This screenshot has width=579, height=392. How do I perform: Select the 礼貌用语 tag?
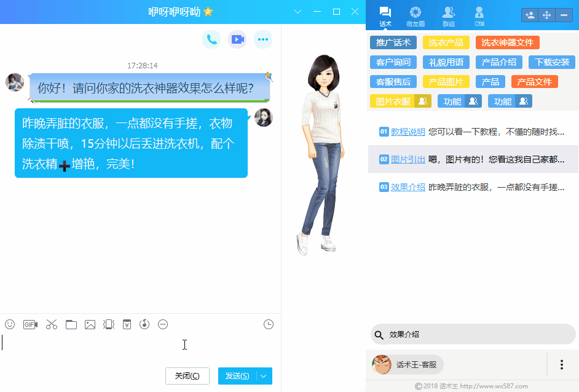click(x=446, y=62)
